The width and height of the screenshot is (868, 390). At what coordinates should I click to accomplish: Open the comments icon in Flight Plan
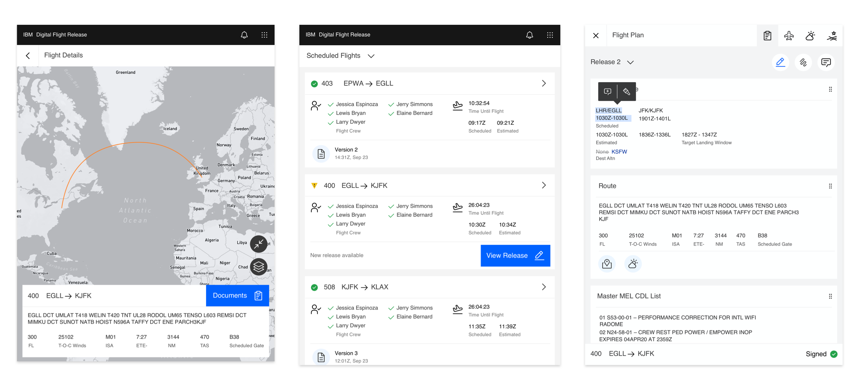(x=826, y=62)
